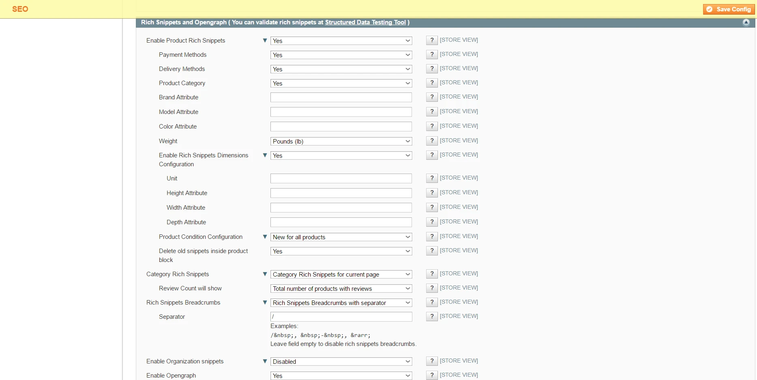Open the Structured Data Testing Tool link
Image resolution: width=757 pixels, height=380 pixels.
point(365,22)
